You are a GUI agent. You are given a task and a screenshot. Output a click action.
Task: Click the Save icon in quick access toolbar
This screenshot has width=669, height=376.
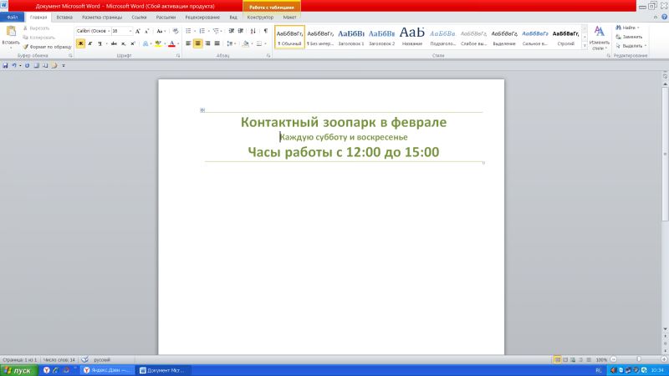click(x=5, y=64)
